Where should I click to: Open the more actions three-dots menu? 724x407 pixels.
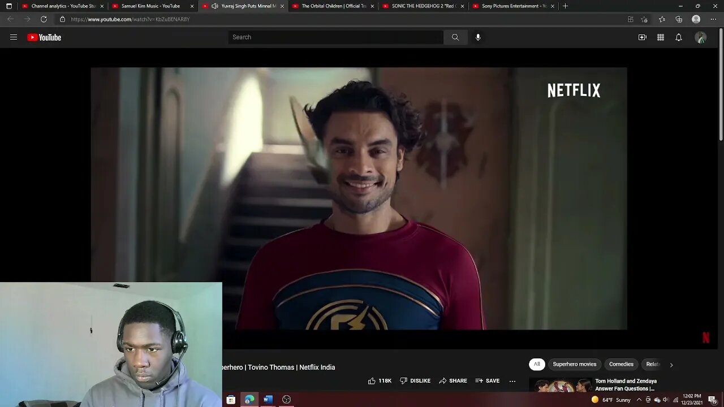(512, 381)
